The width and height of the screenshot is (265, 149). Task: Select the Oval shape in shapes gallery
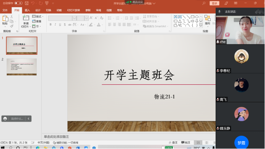click(x=197, y=17)
